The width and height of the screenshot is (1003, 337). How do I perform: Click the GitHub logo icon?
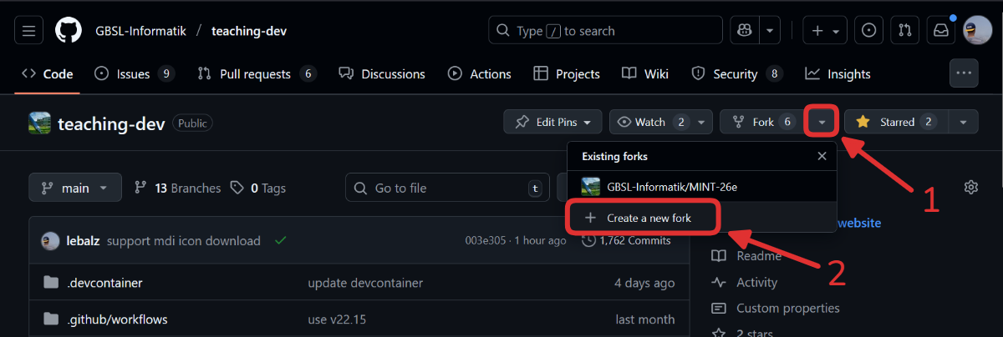69,31
